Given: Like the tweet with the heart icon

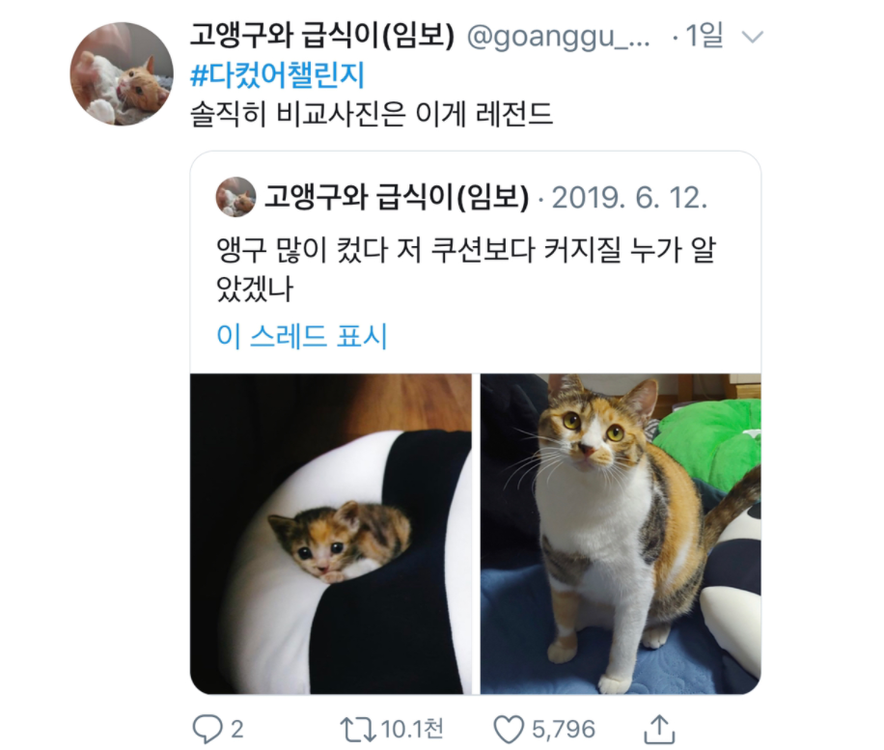Looking at the screenshot, I should click(509, 729).
